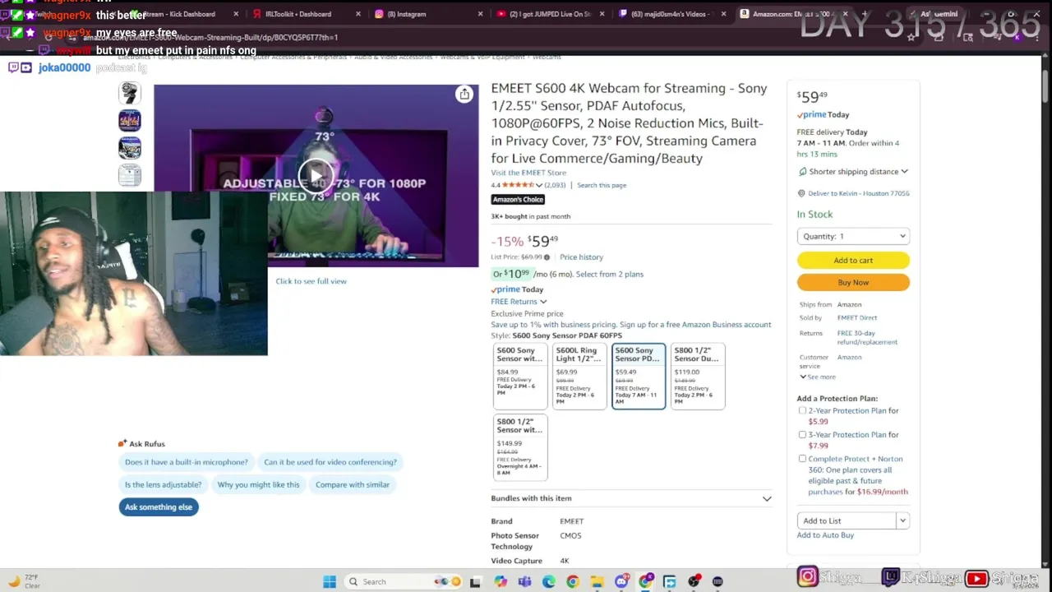Select the third product thumbnail image
This screenshot has height=592, width=1052.
coord(130,148)
